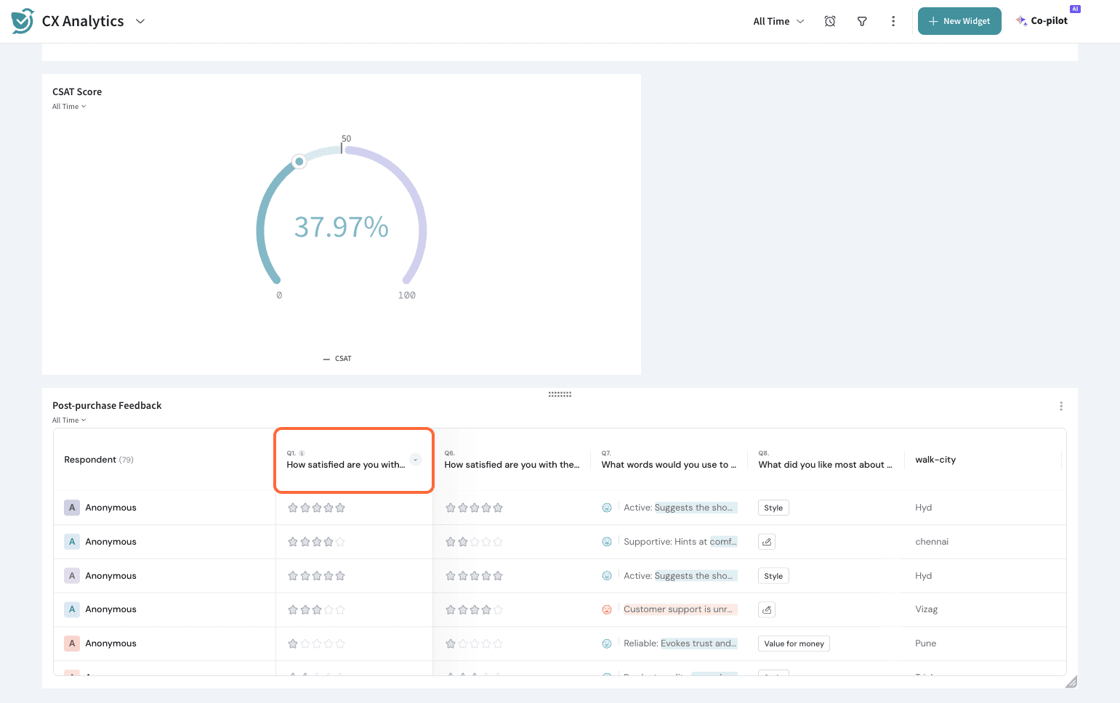Click the New Widget button
Image resolution: width=1120 pixels, height=703 pixels.
click(x=959, y=21)
